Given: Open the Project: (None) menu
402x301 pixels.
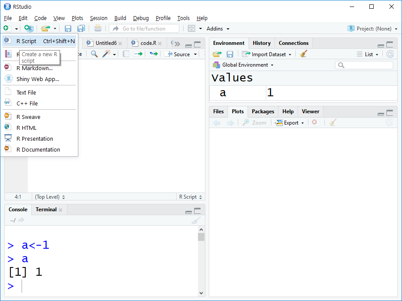Looking at the screenshot, I should click(x=372, y=28).
